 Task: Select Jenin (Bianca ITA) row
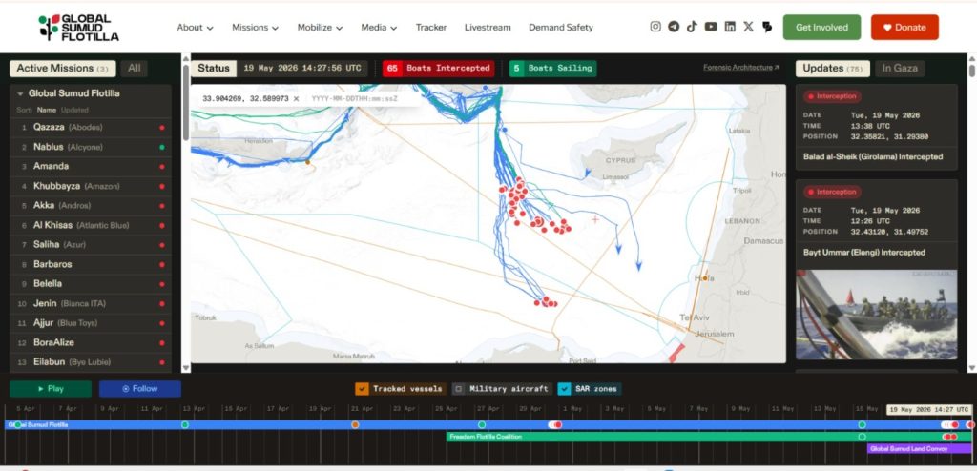click(x=91, y=303)
